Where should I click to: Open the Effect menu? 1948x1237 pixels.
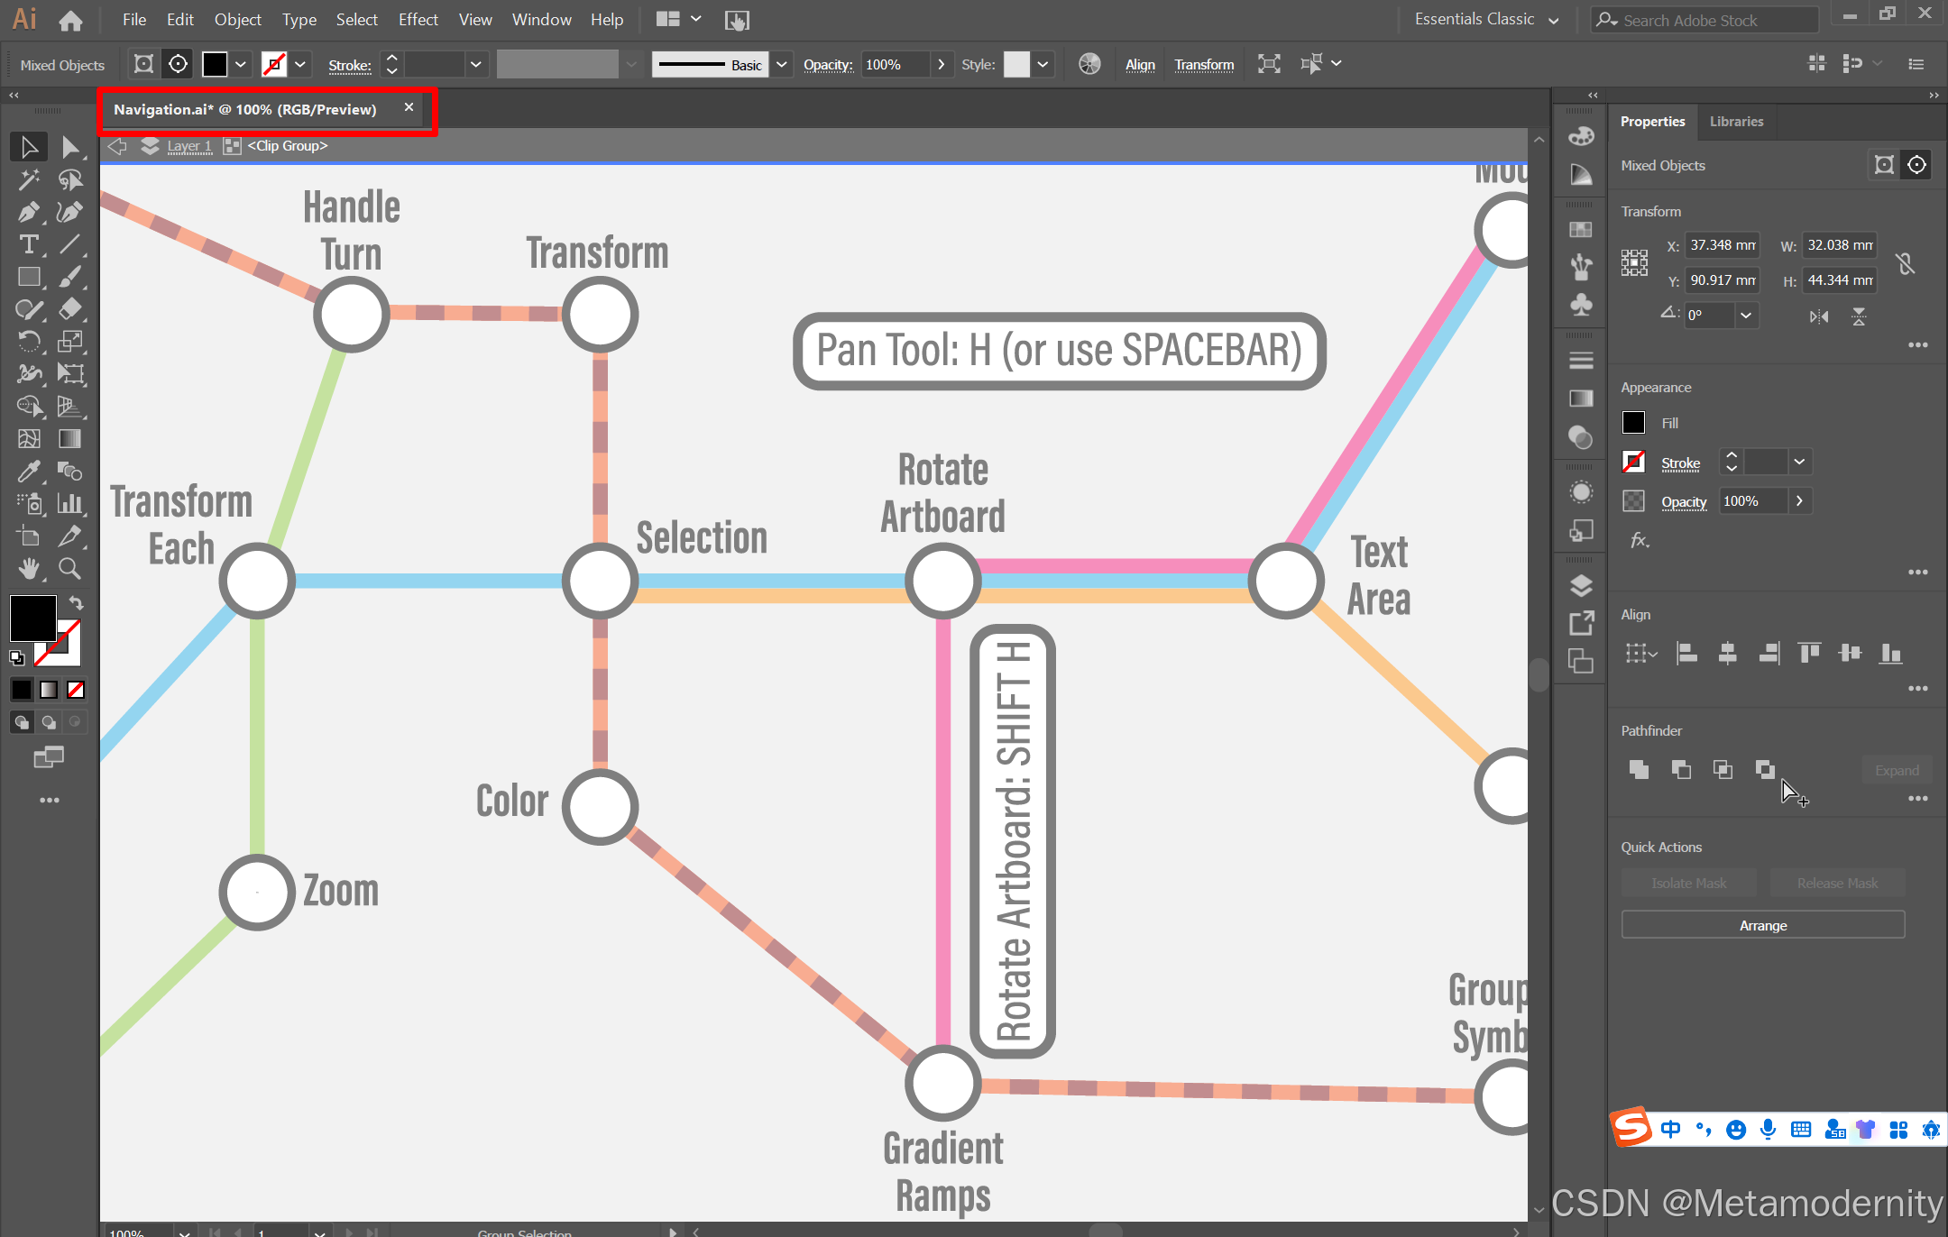pyautogui.click(x=418, y=20)
